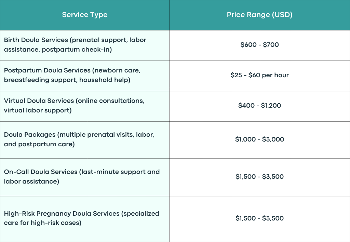Select the $25 - $60 per hour price
Screen dimensions: 350x242
(x=259, y=75)
